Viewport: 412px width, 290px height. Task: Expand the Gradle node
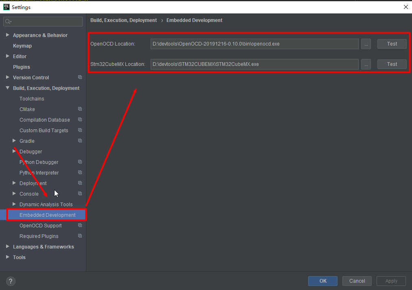(14, 141)
